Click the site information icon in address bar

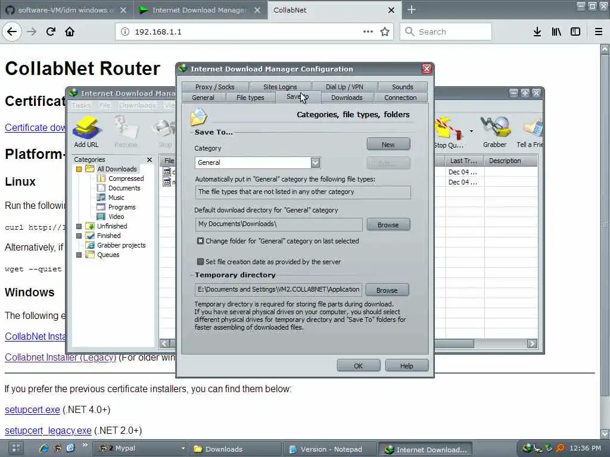click(125, 32)
